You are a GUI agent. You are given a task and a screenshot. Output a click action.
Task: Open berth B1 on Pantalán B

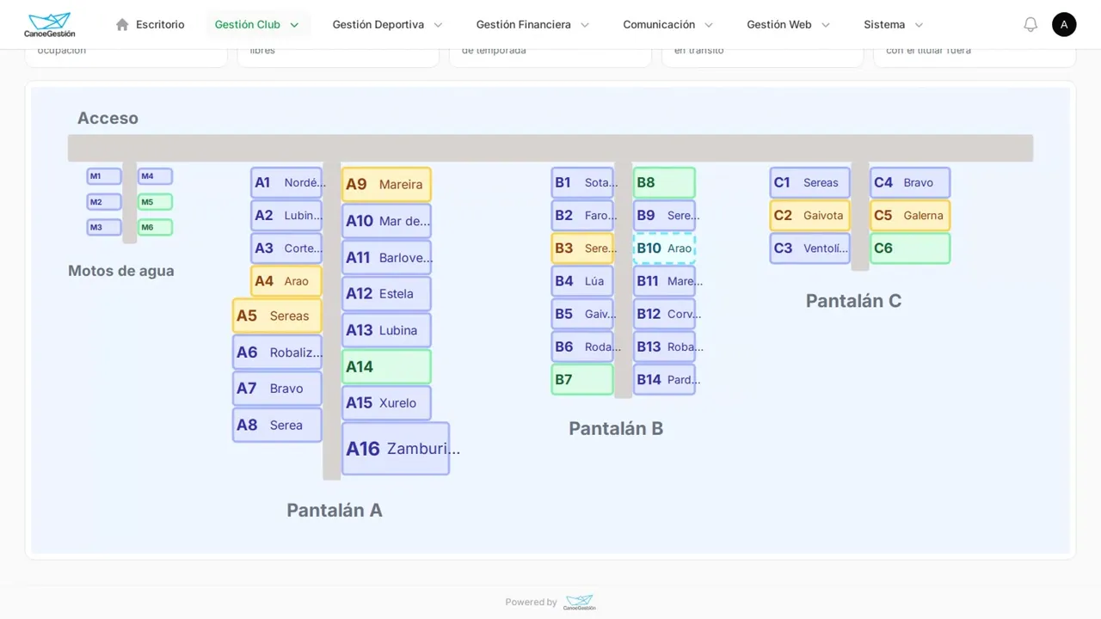[x=582, y=182]
